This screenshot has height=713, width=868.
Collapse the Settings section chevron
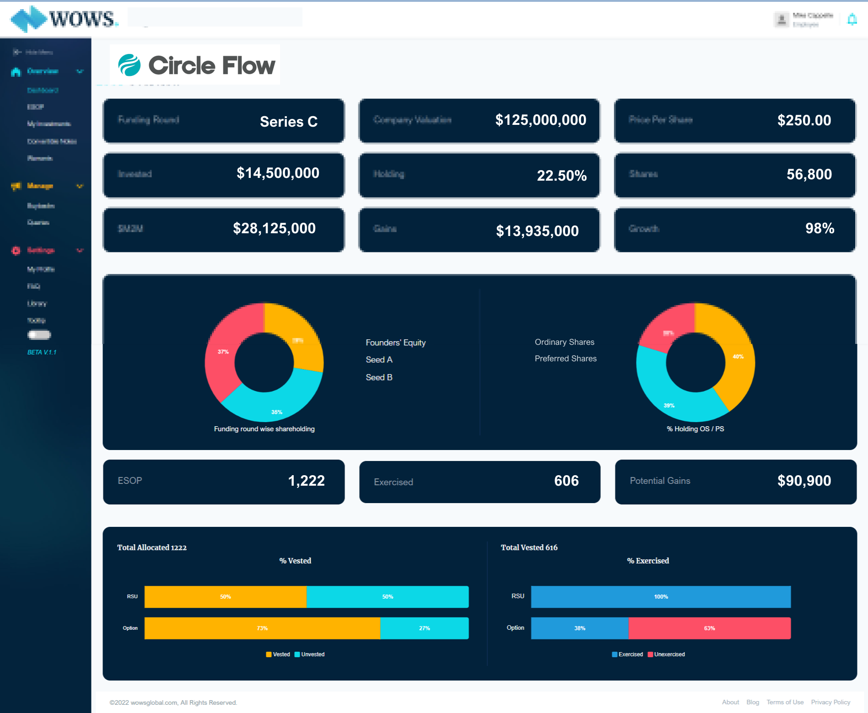coord(80,251)
